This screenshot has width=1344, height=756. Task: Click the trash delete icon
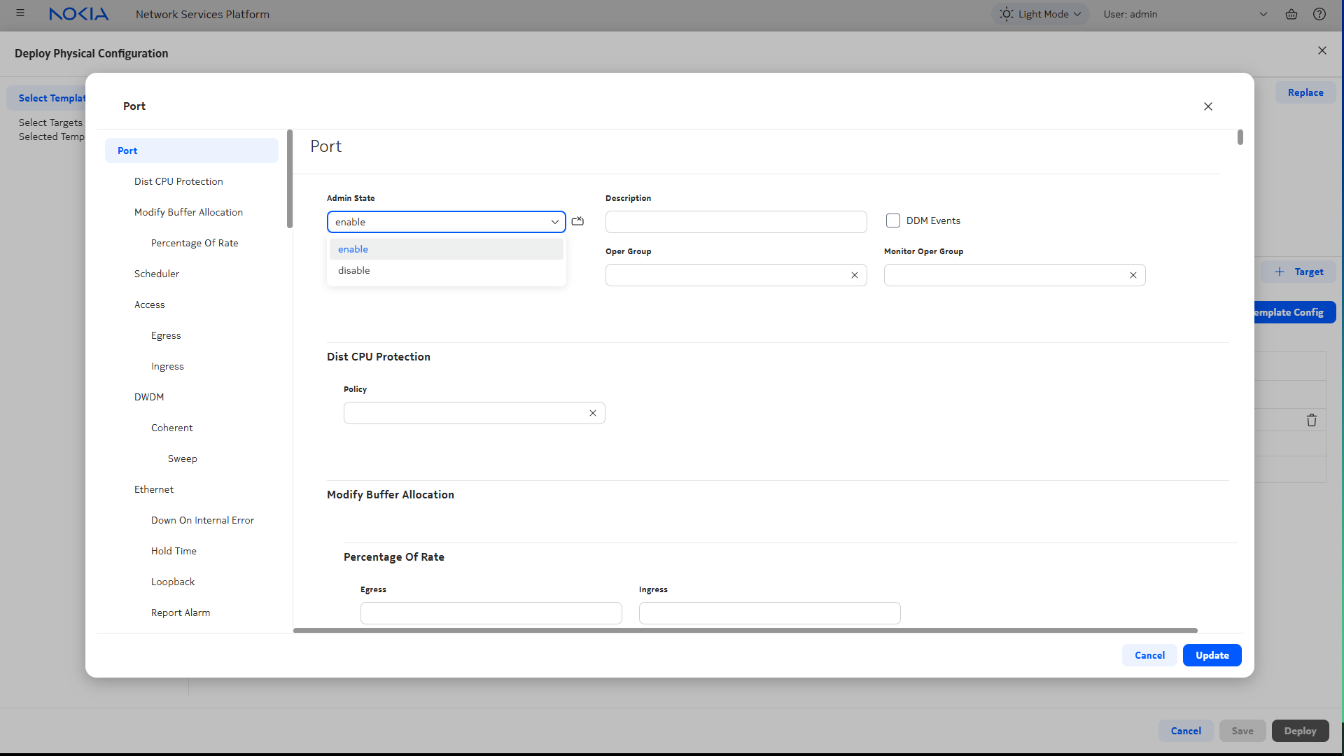[1311, 420]
